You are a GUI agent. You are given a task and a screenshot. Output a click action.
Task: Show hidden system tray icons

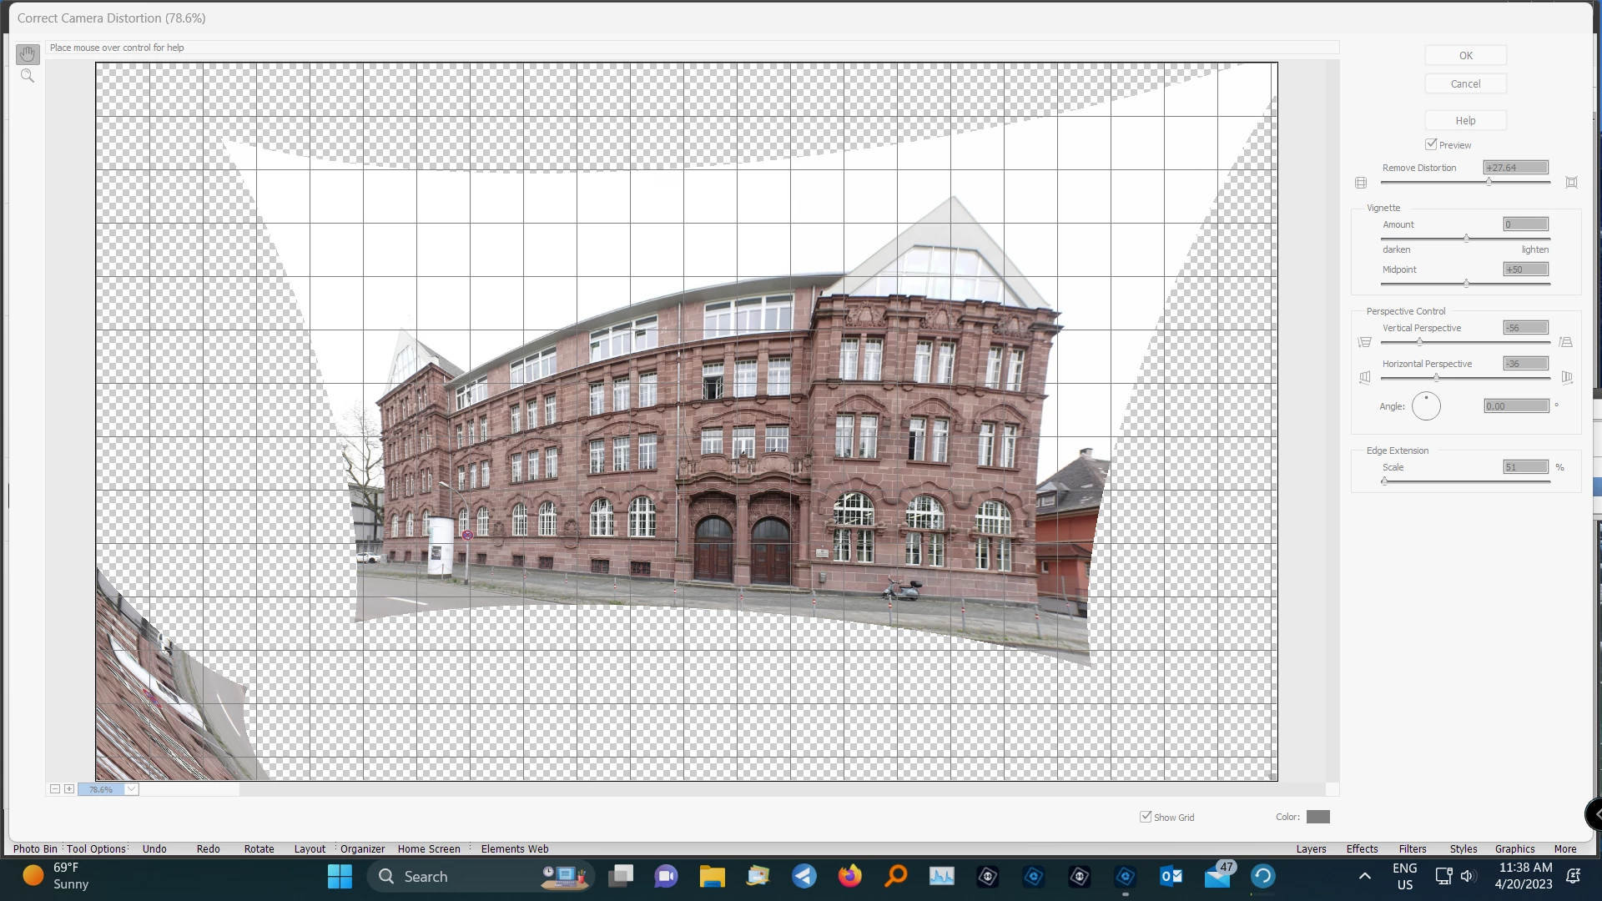(1364, 876)
